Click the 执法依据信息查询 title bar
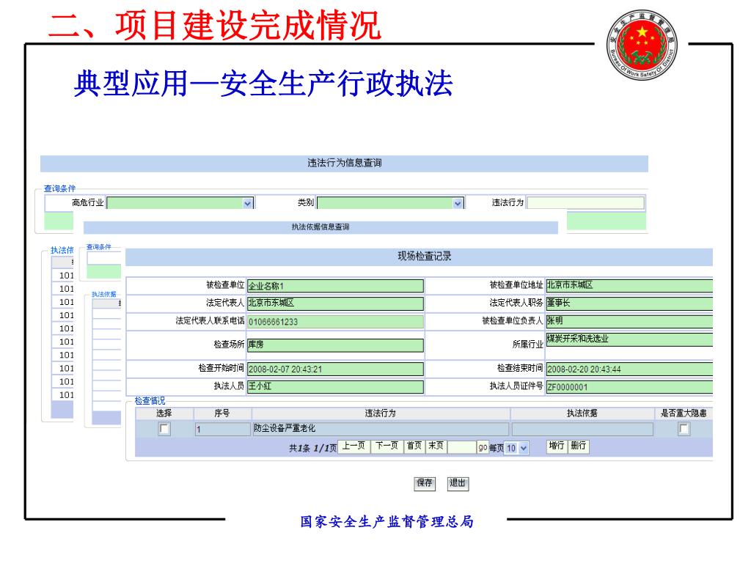751x563 pixels. click(x=321, y=227)
